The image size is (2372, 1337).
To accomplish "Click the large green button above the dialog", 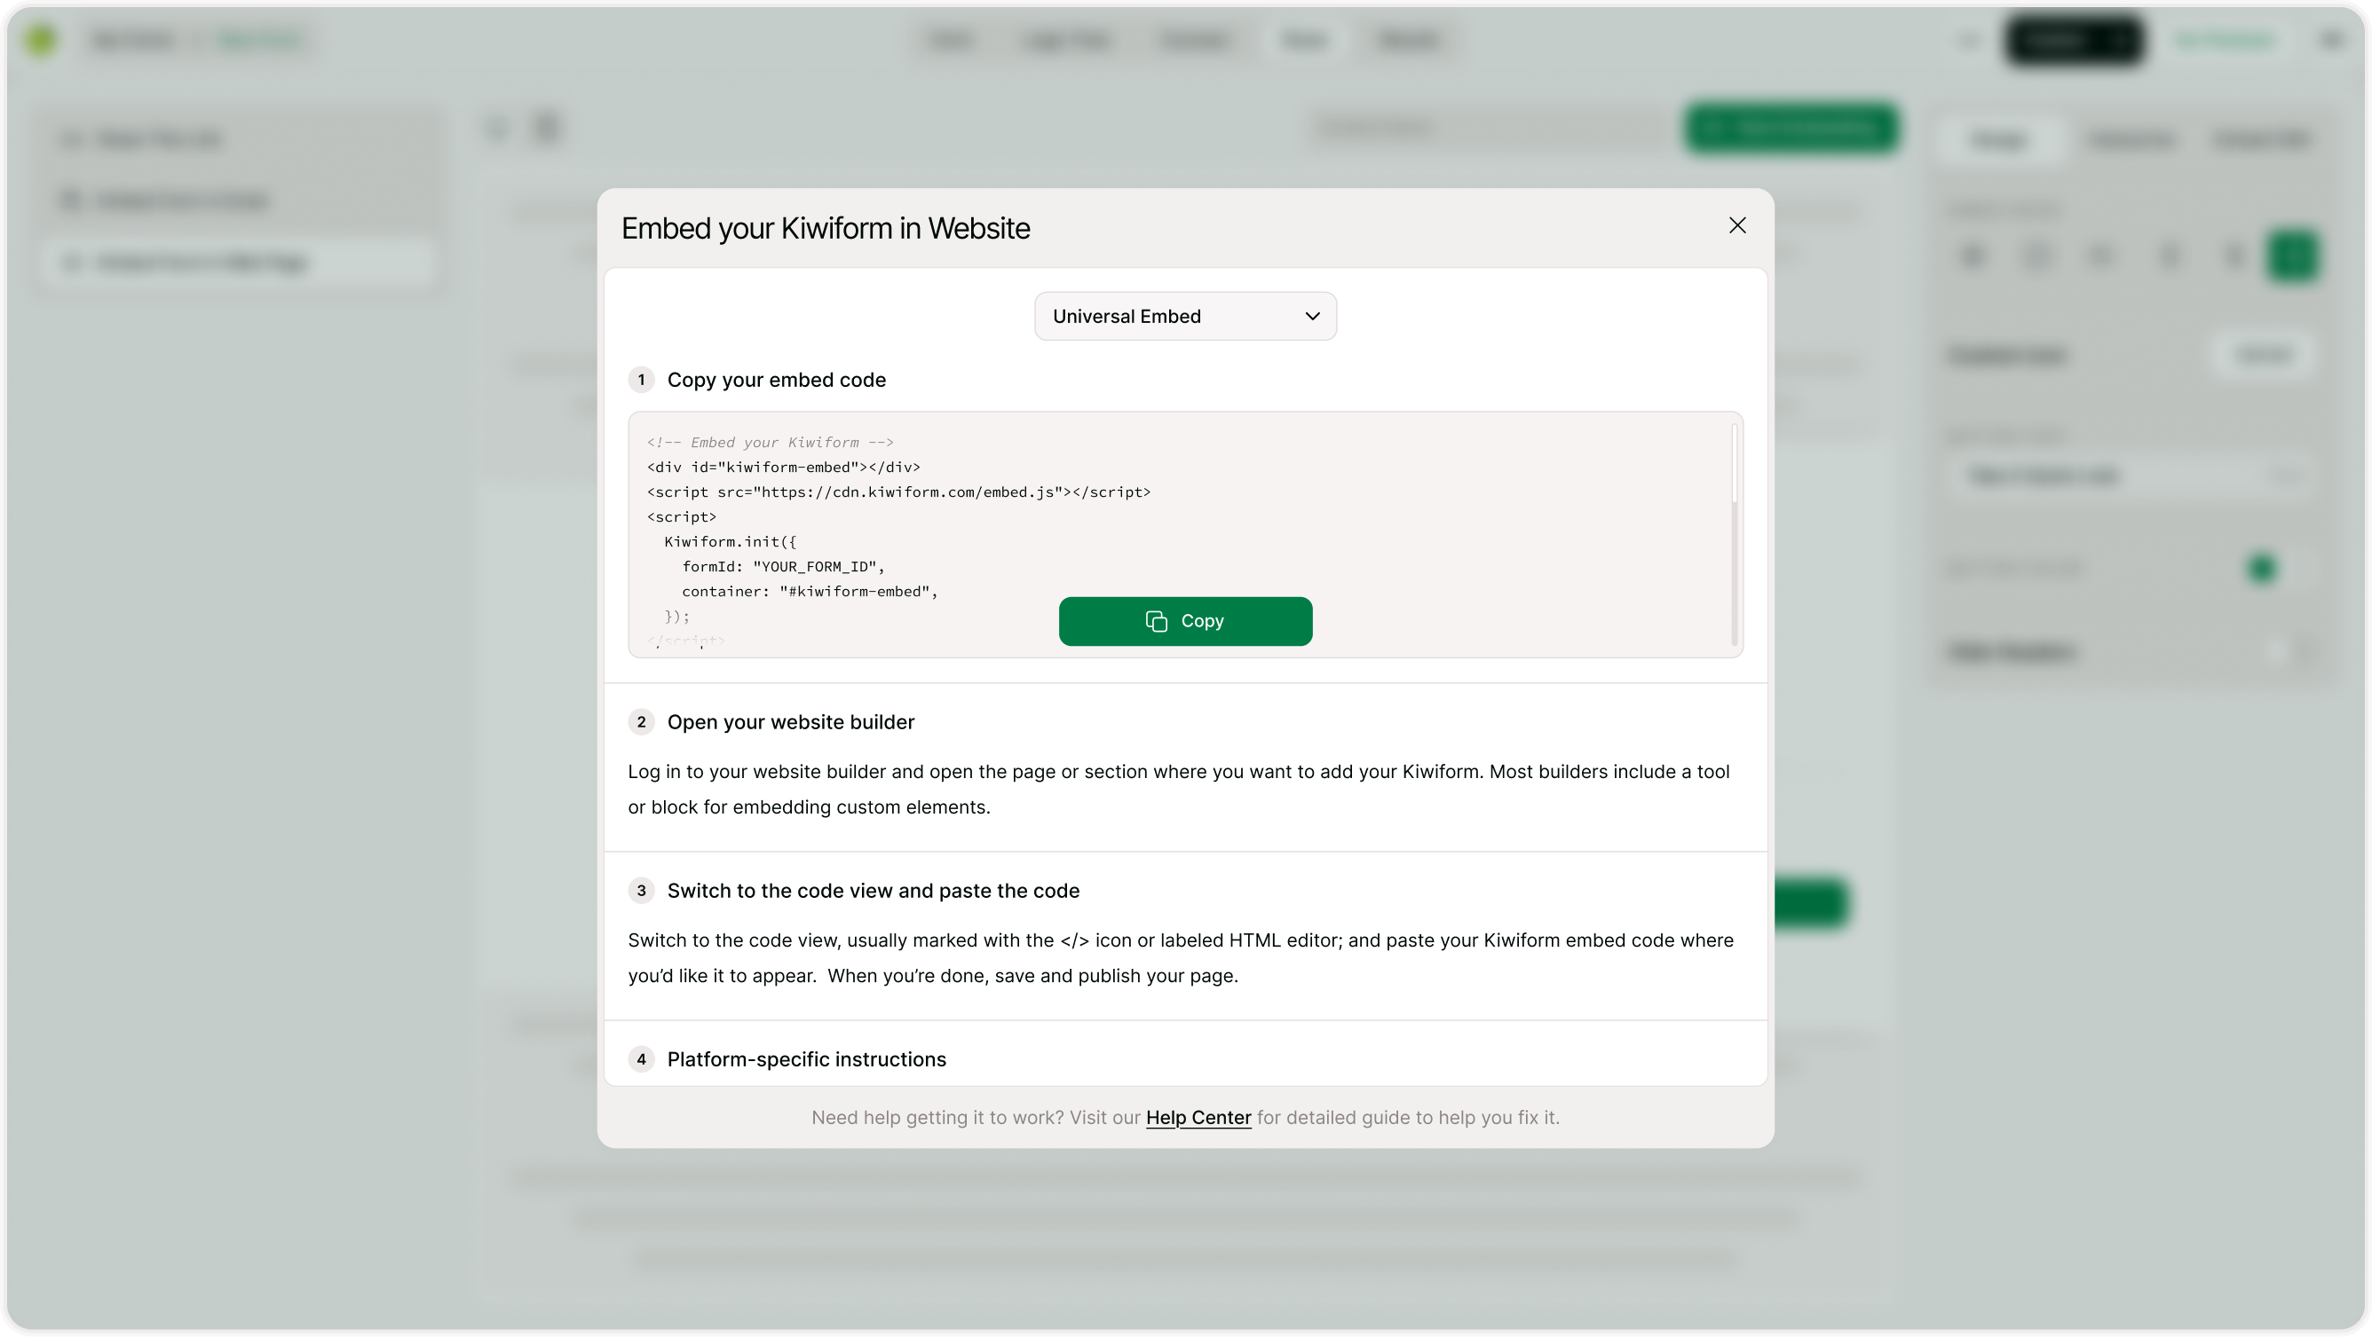I will click(x=1791, y=128).
